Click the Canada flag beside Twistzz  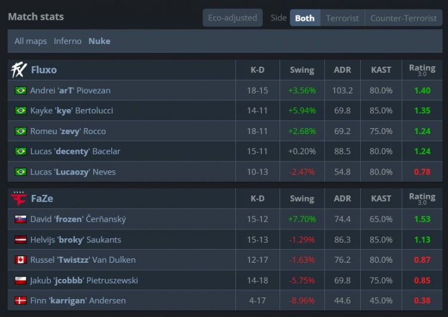coord(21,260)
